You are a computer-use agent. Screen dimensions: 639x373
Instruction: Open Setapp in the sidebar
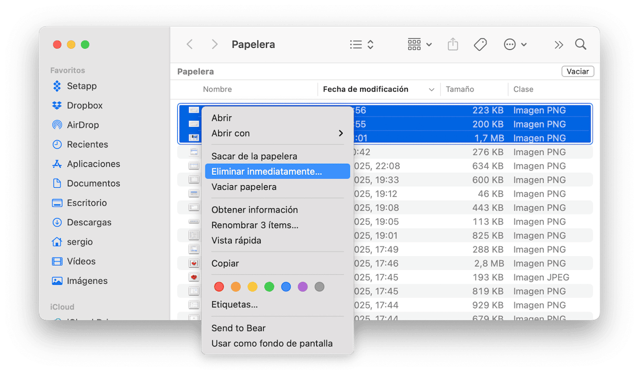pyautogui.click(x=81, y=86)
